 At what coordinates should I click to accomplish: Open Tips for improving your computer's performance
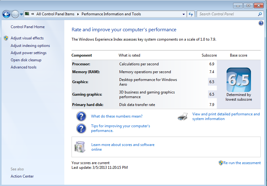pyautogui.click(x=120, y=128)
